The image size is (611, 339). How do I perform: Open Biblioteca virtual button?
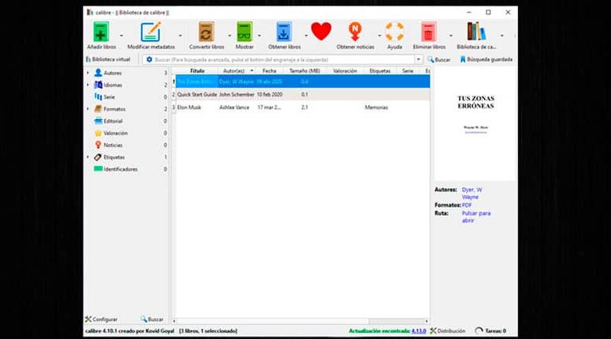[108, 60]
